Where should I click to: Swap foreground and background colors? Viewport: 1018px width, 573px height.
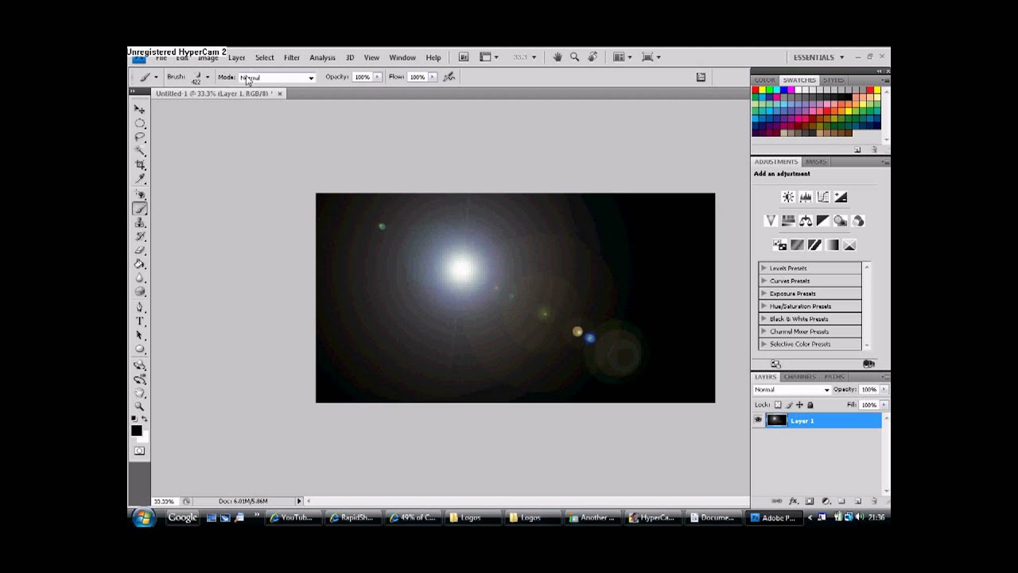pos(144,419)
